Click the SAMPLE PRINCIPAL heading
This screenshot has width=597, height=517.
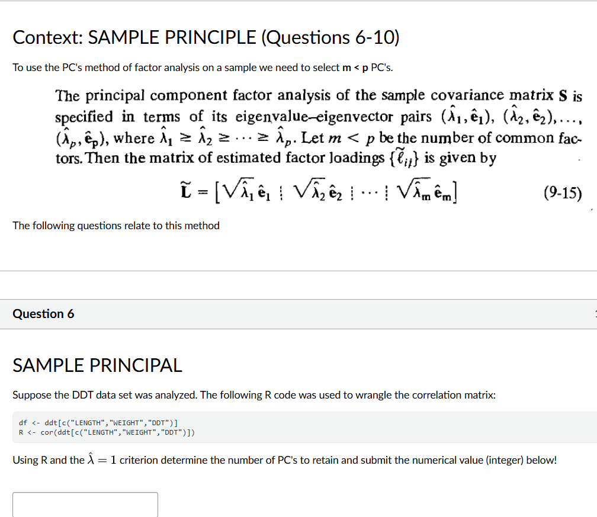click(x=97, y=365)
